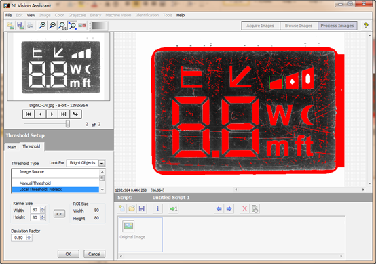The image size is (376, 264).
Task: Click the Process Images button
Action: [337, 26]
